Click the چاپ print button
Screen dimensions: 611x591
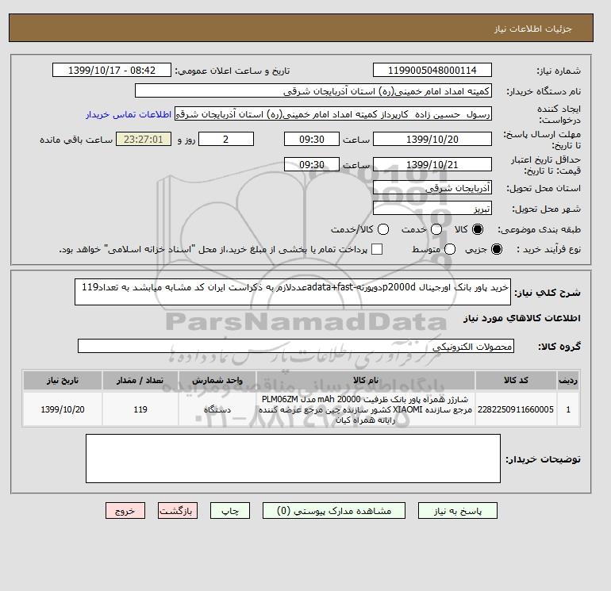(x=230, y=511)
